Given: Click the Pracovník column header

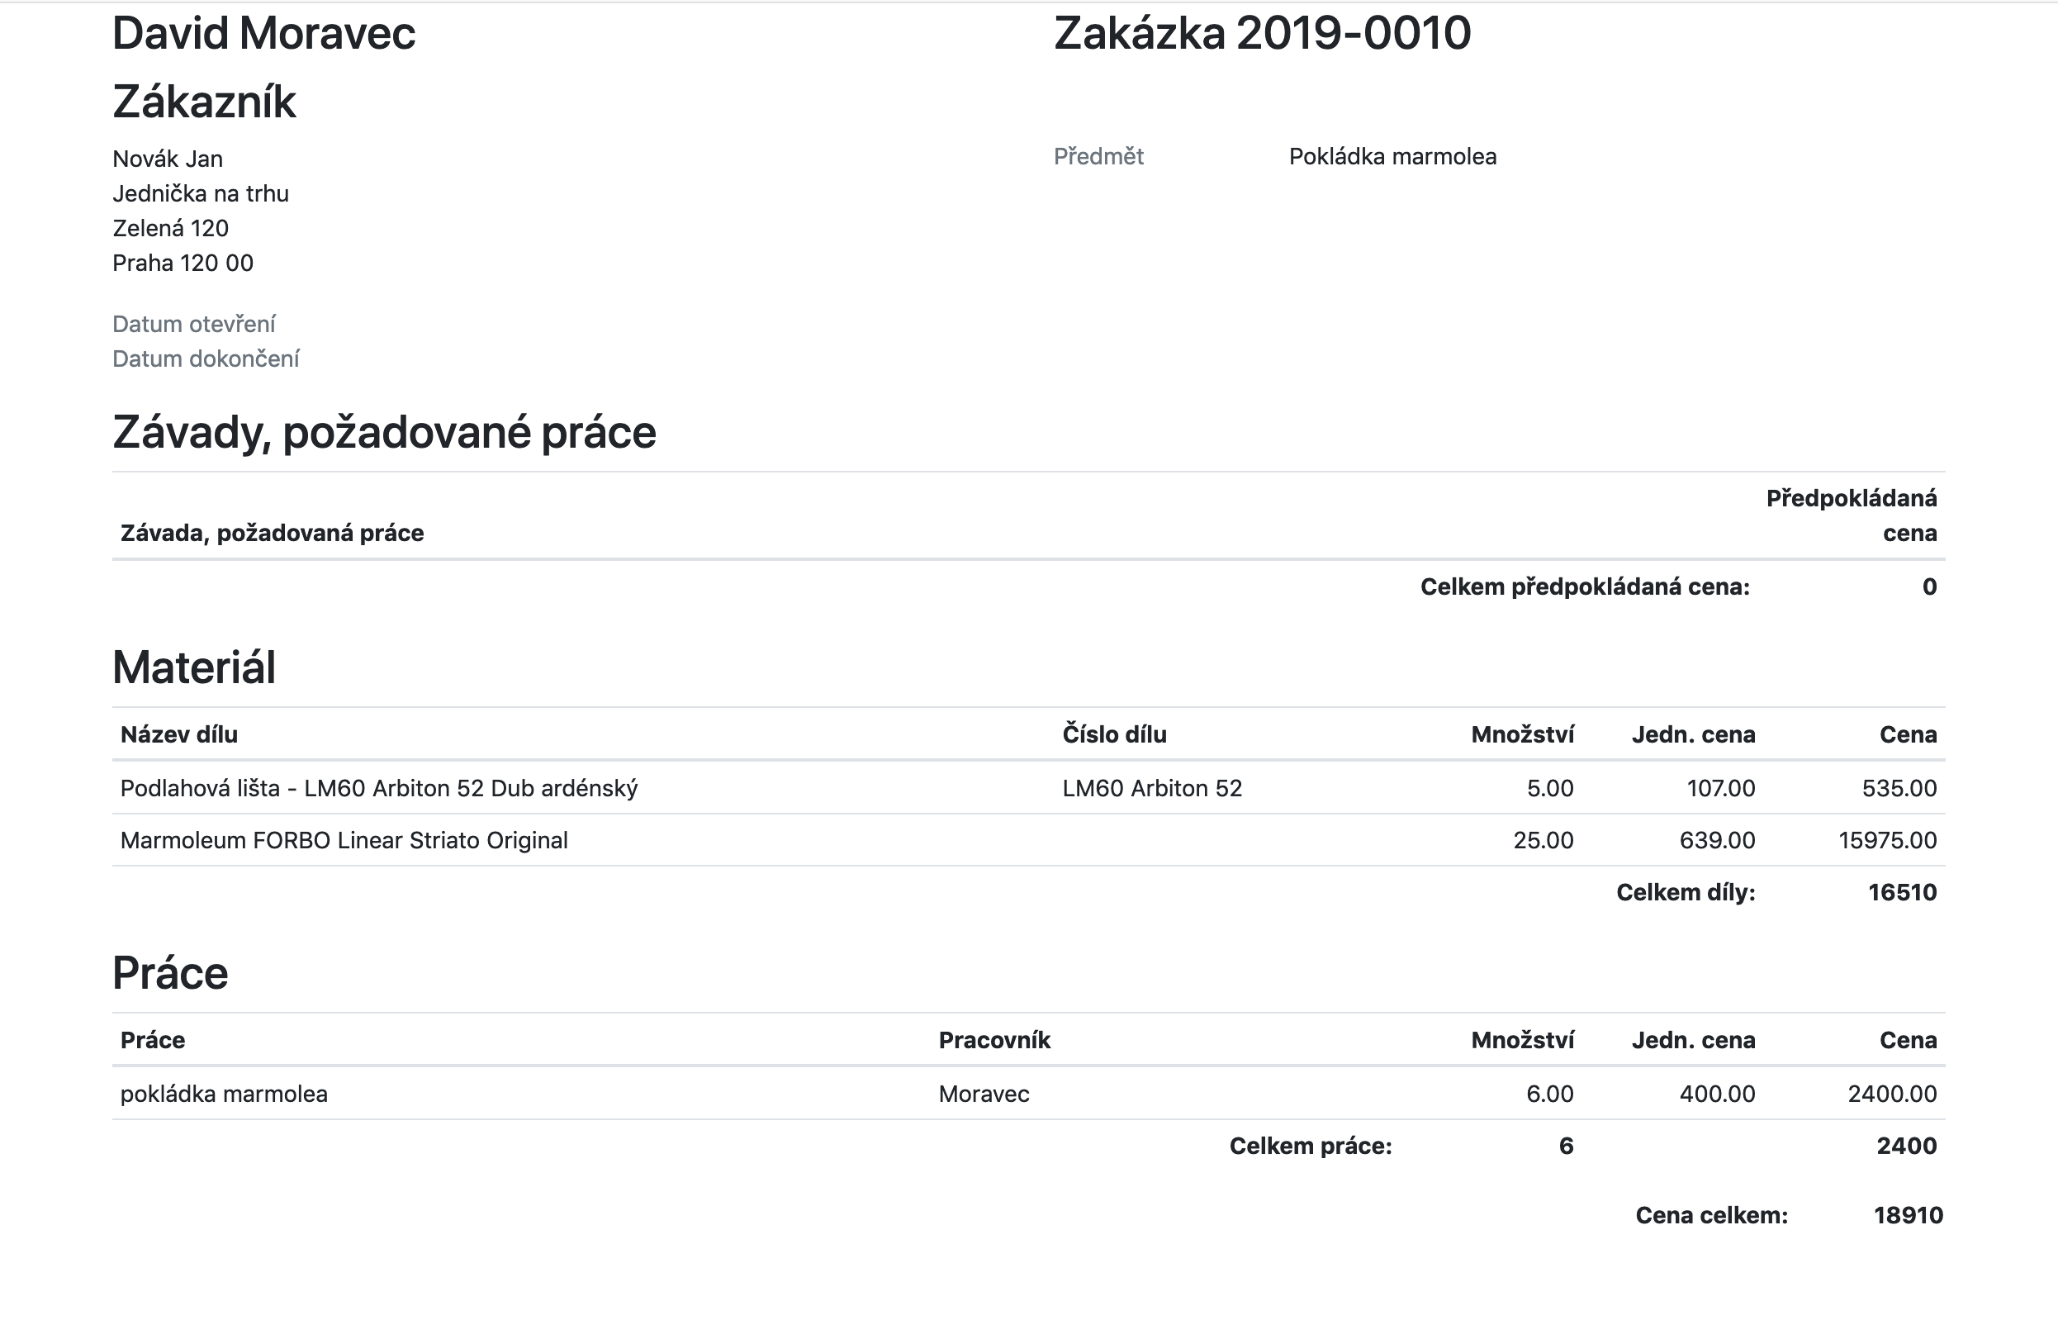Looking at the screenshot, I should [993, 1041].
